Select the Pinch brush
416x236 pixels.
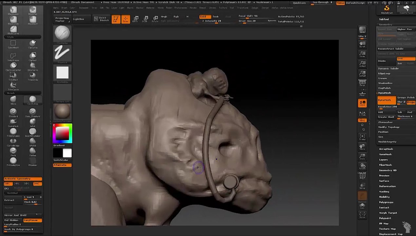(x=13, y=152)
